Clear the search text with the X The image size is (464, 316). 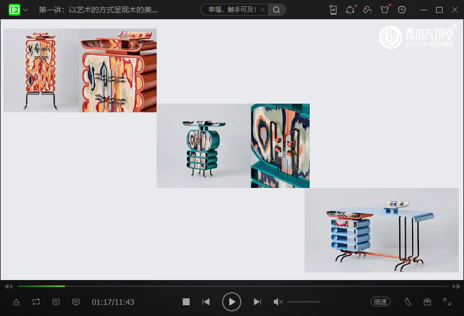263,10
